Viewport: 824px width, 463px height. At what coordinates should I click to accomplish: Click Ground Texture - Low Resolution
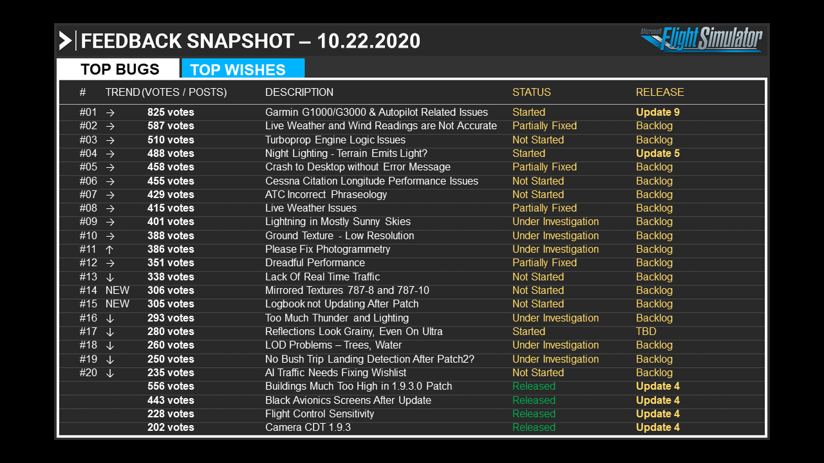(x=340, y=235)
